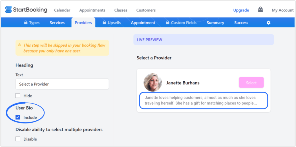Click the pink Select button

point(251,82)
